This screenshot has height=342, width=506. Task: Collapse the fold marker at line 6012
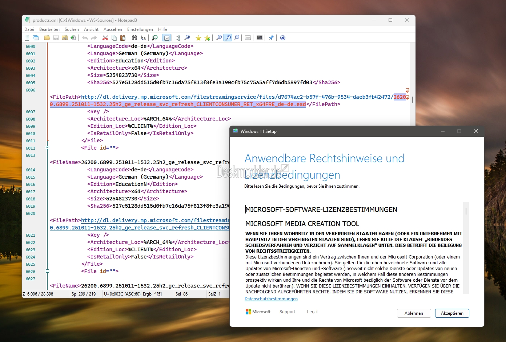tap(47, 148)
